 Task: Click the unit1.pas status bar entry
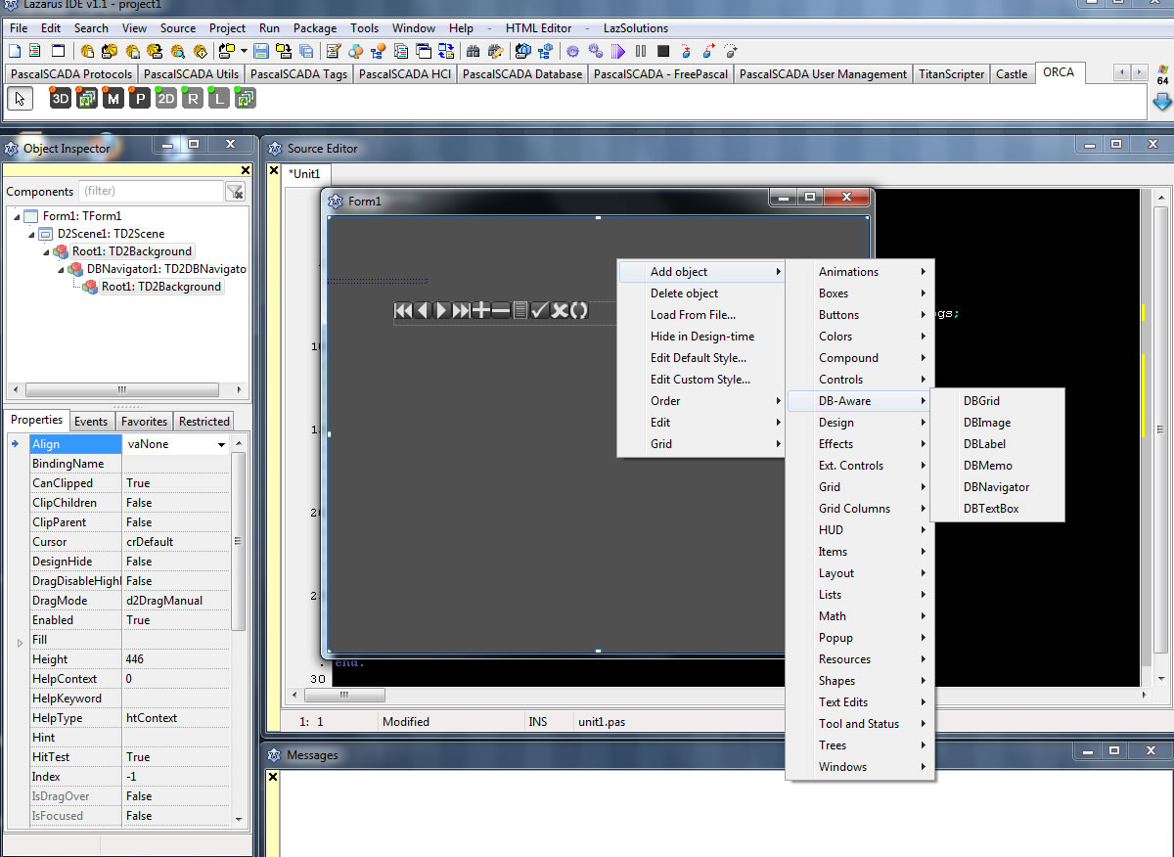[601, 722]
